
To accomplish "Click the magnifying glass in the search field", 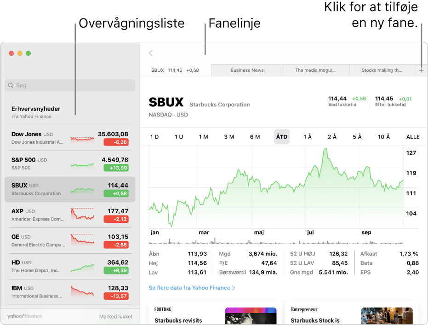I will pos(11,85).
